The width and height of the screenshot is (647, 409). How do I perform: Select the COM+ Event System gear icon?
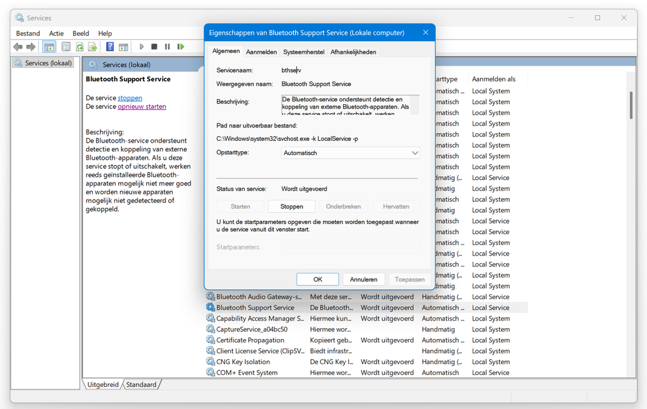(x=210, y=372)
